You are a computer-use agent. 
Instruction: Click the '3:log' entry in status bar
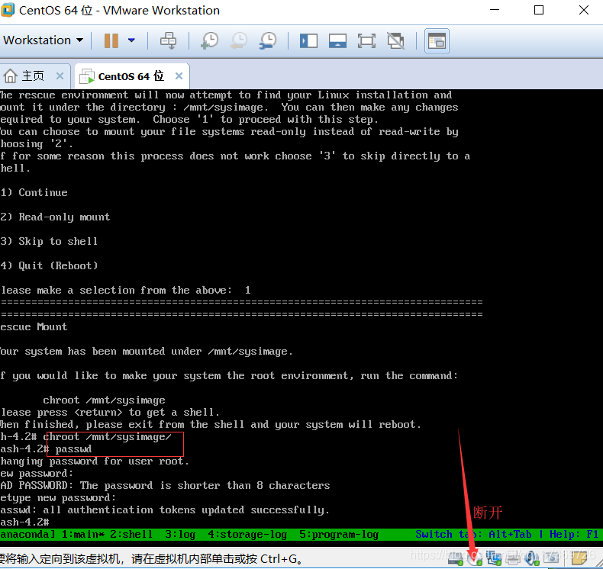(180, 535)
